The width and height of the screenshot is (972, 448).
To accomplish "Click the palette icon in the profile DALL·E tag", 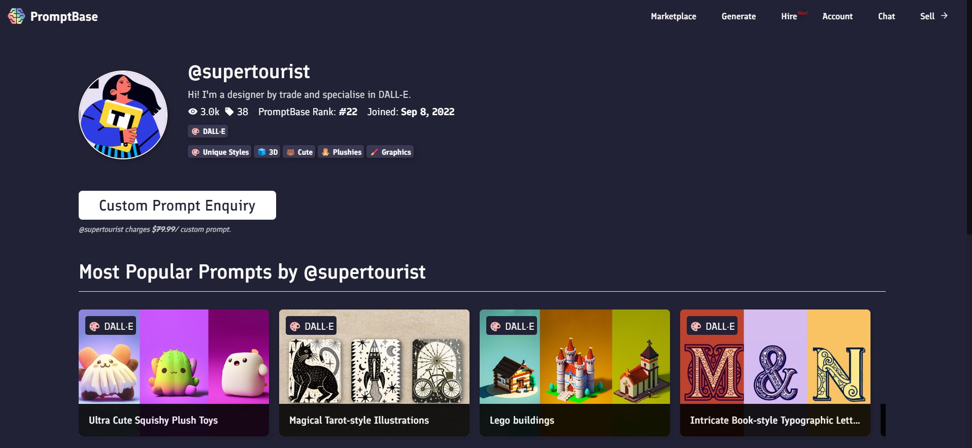I will tap(195, 131).
